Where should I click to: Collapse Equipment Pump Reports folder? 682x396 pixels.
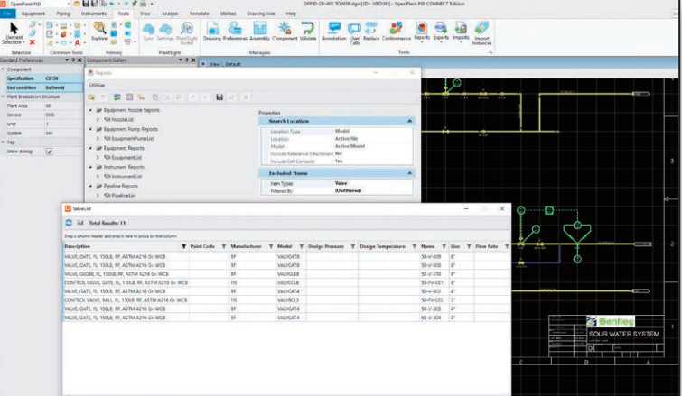tap(90, 129)
